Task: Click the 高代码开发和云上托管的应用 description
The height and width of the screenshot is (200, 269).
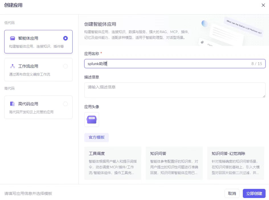Action: pos(31,112)
